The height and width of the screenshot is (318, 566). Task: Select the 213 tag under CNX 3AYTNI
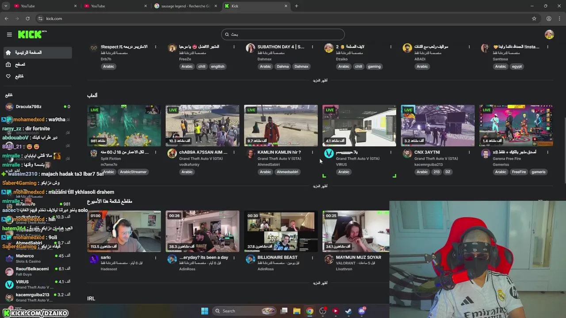[x=436, y=172]
